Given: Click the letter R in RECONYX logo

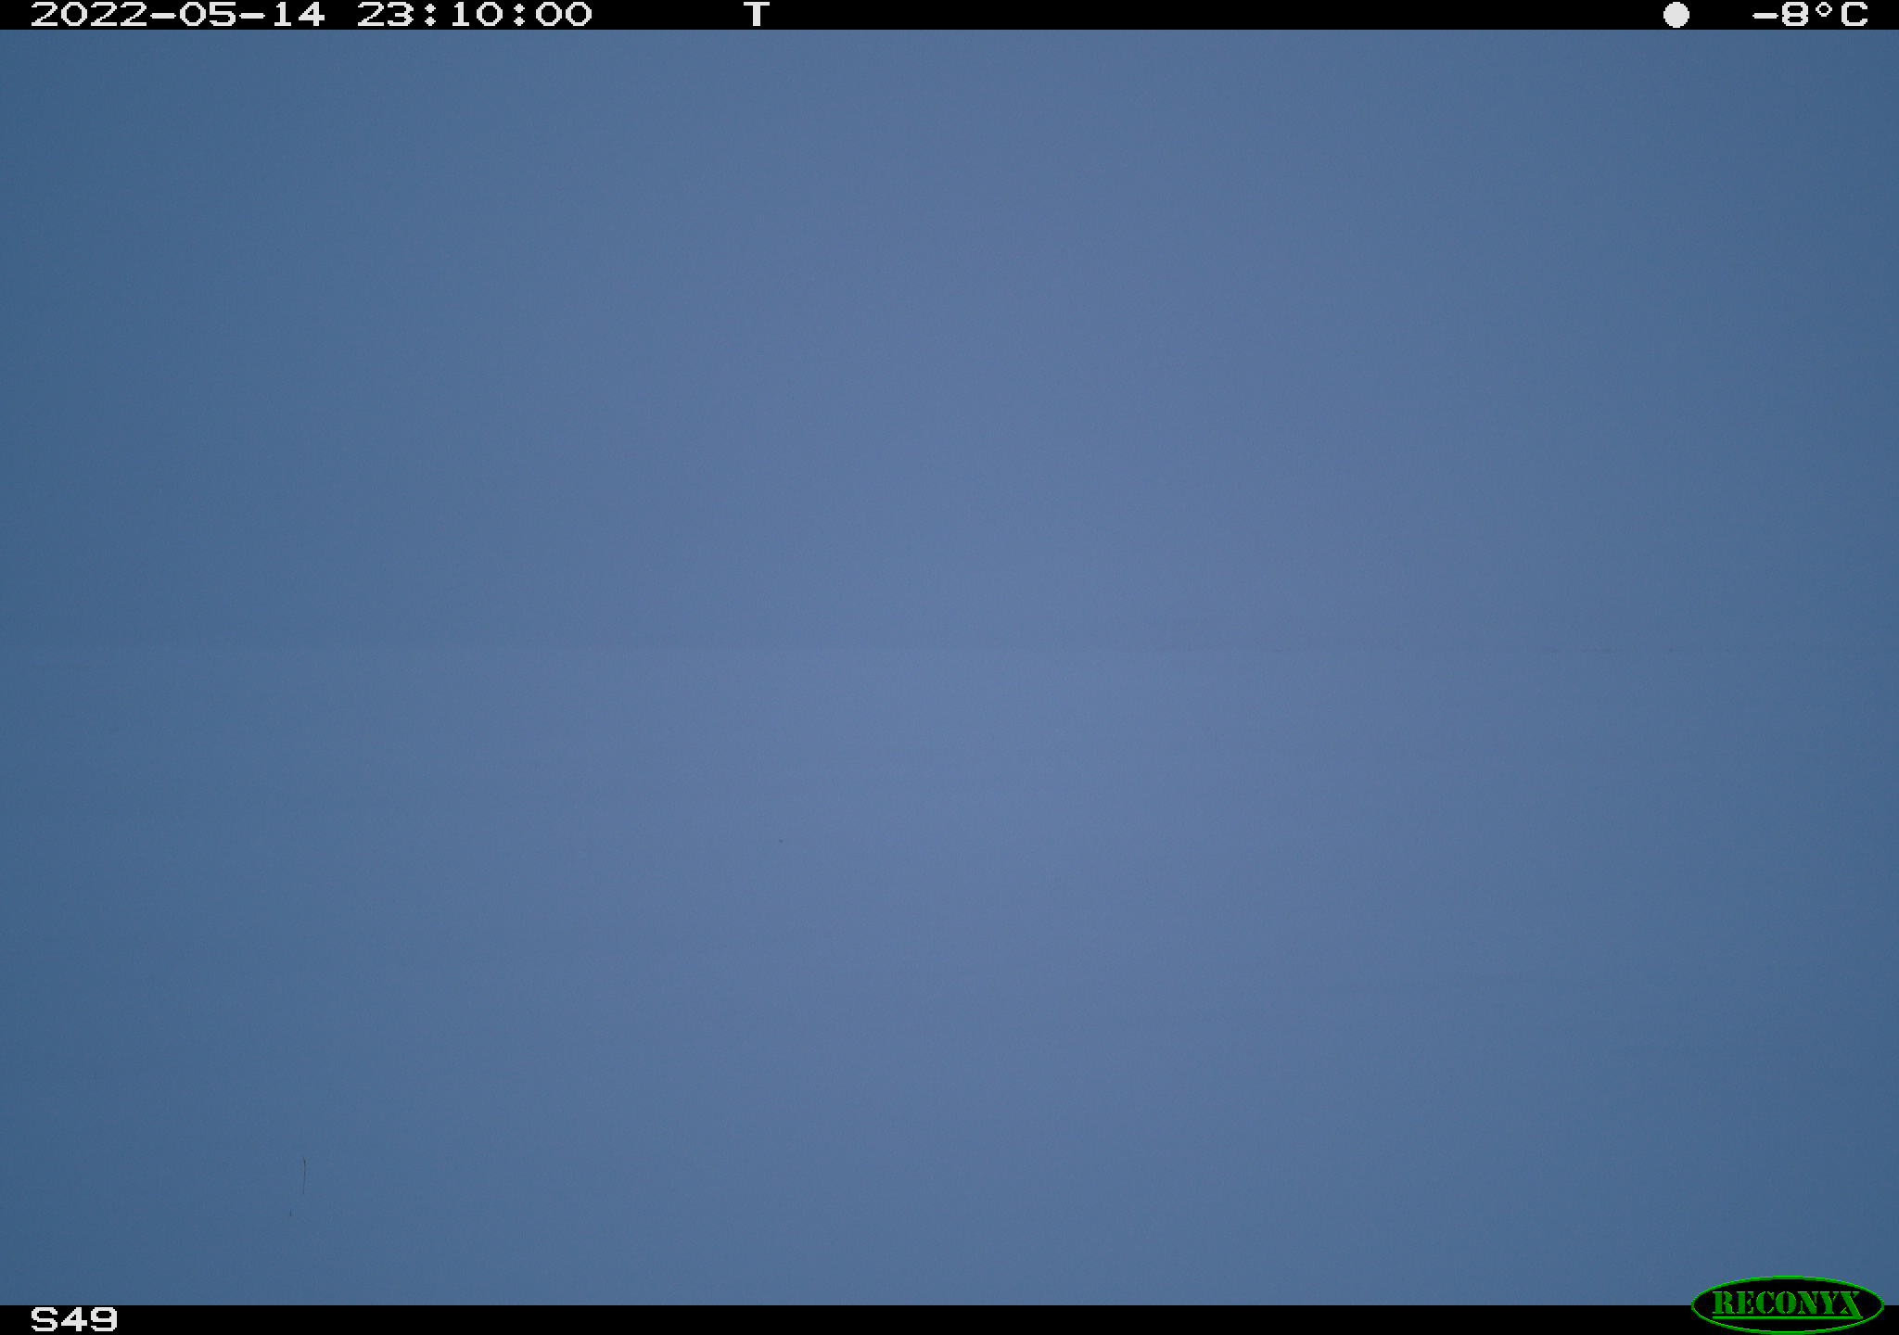Looking at the screenshot, I should pyautogui.click(x=1723, y=1304).
